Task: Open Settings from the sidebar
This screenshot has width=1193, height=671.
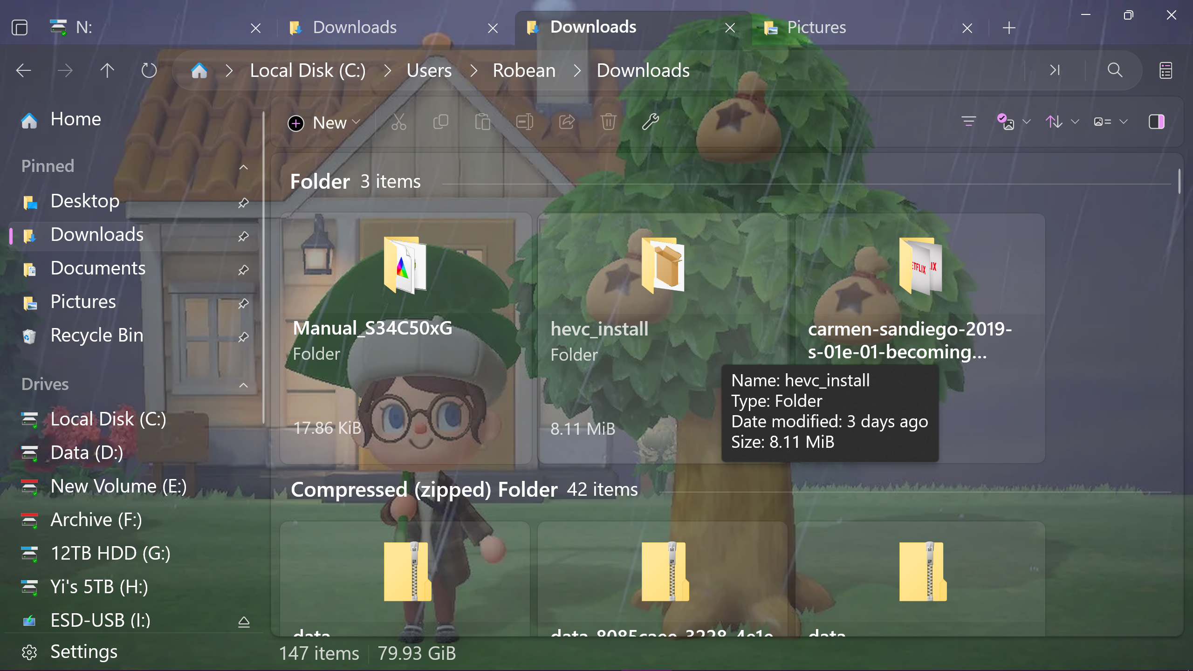Action: [x=133, y=652]
